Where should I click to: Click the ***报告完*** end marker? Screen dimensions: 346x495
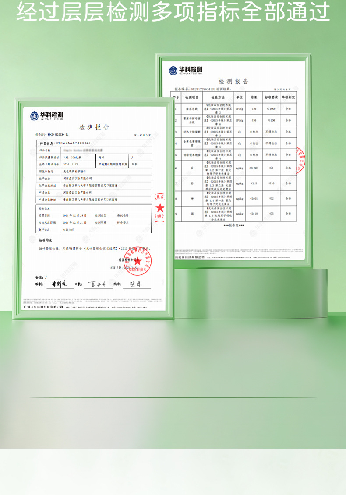click(x=234, y=226)
